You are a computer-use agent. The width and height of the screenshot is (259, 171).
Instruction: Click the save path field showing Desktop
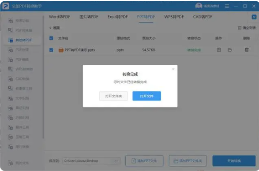pos(91,161)
